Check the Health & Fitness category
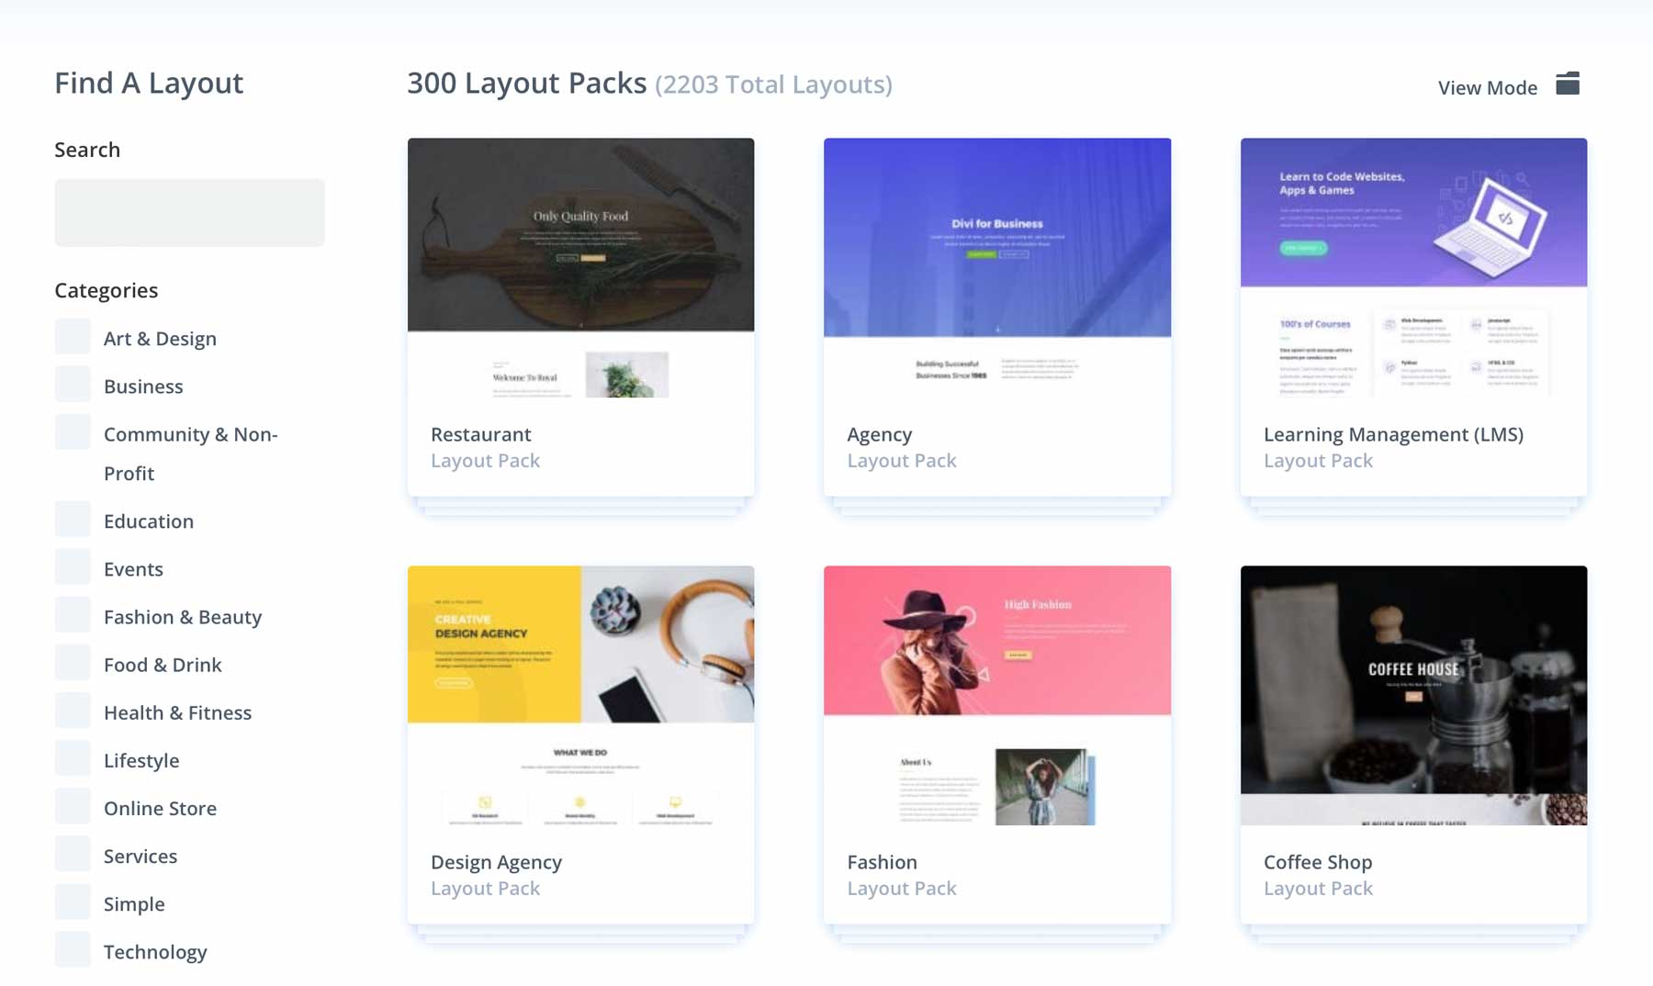The image size is (1653, 986). (72, 710)
